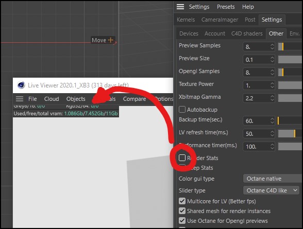Screen dimensions: 303x229
Task: Click the LV refresh time slider
Action: coord(290,134)
